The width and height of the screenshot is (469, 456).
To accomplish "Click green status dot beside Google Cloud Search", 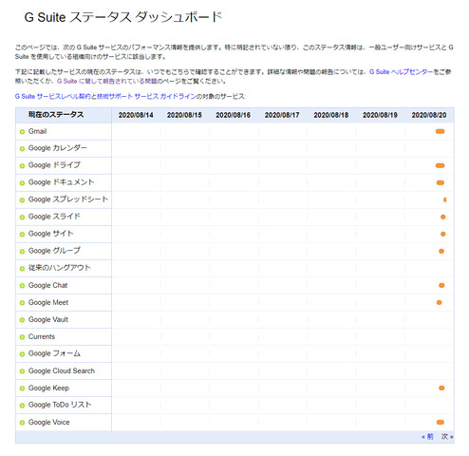I will (x=22, y=371).
